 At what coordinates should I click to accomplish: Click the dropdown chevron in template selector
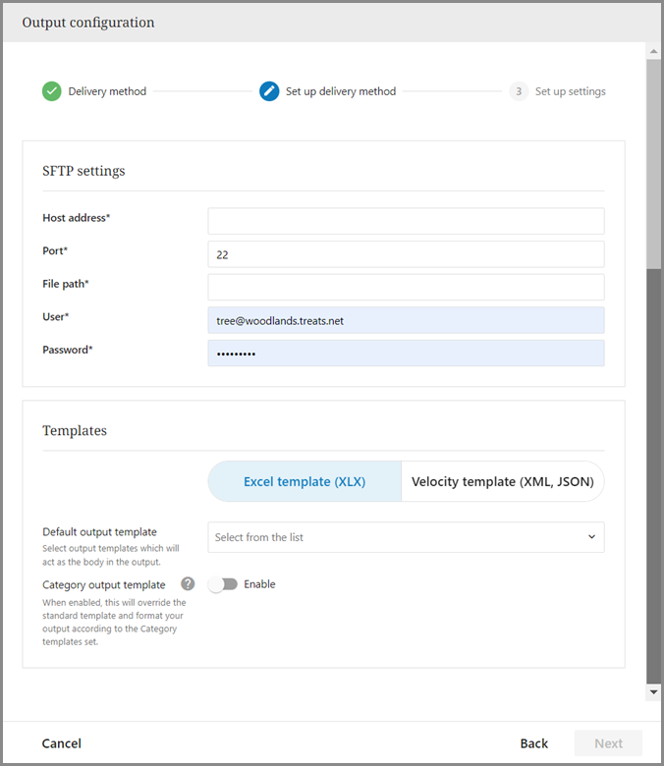[x=591, y=537]
